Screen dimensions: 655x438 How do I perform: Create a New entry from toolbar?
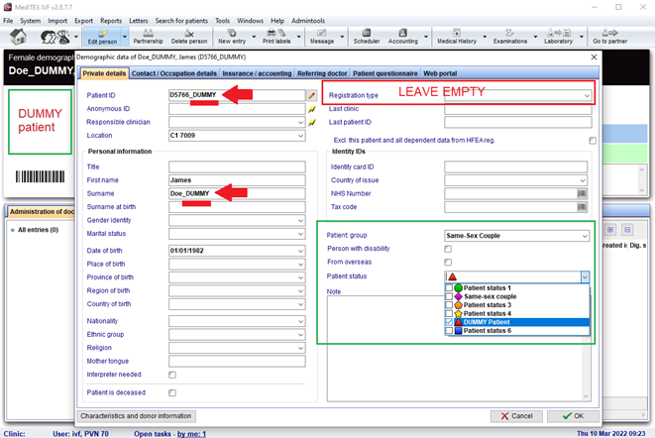click(232, 37)
